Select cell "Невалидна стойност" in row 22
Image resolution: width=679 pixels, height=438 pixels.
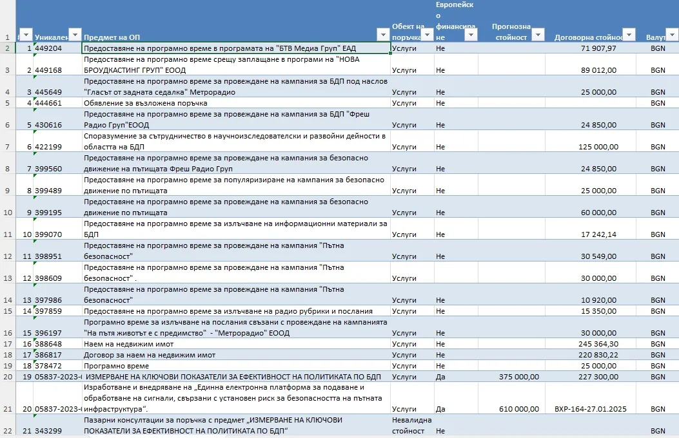412,426
